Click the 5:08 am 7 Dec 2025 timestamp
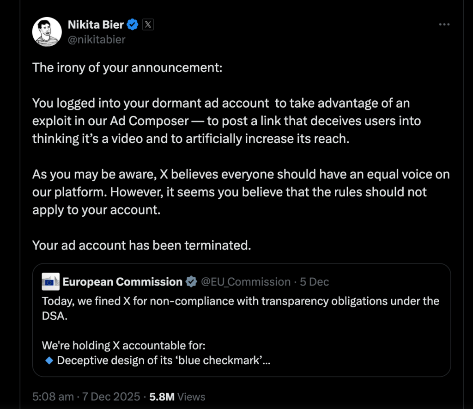473x409 pixels. [85, 397]
